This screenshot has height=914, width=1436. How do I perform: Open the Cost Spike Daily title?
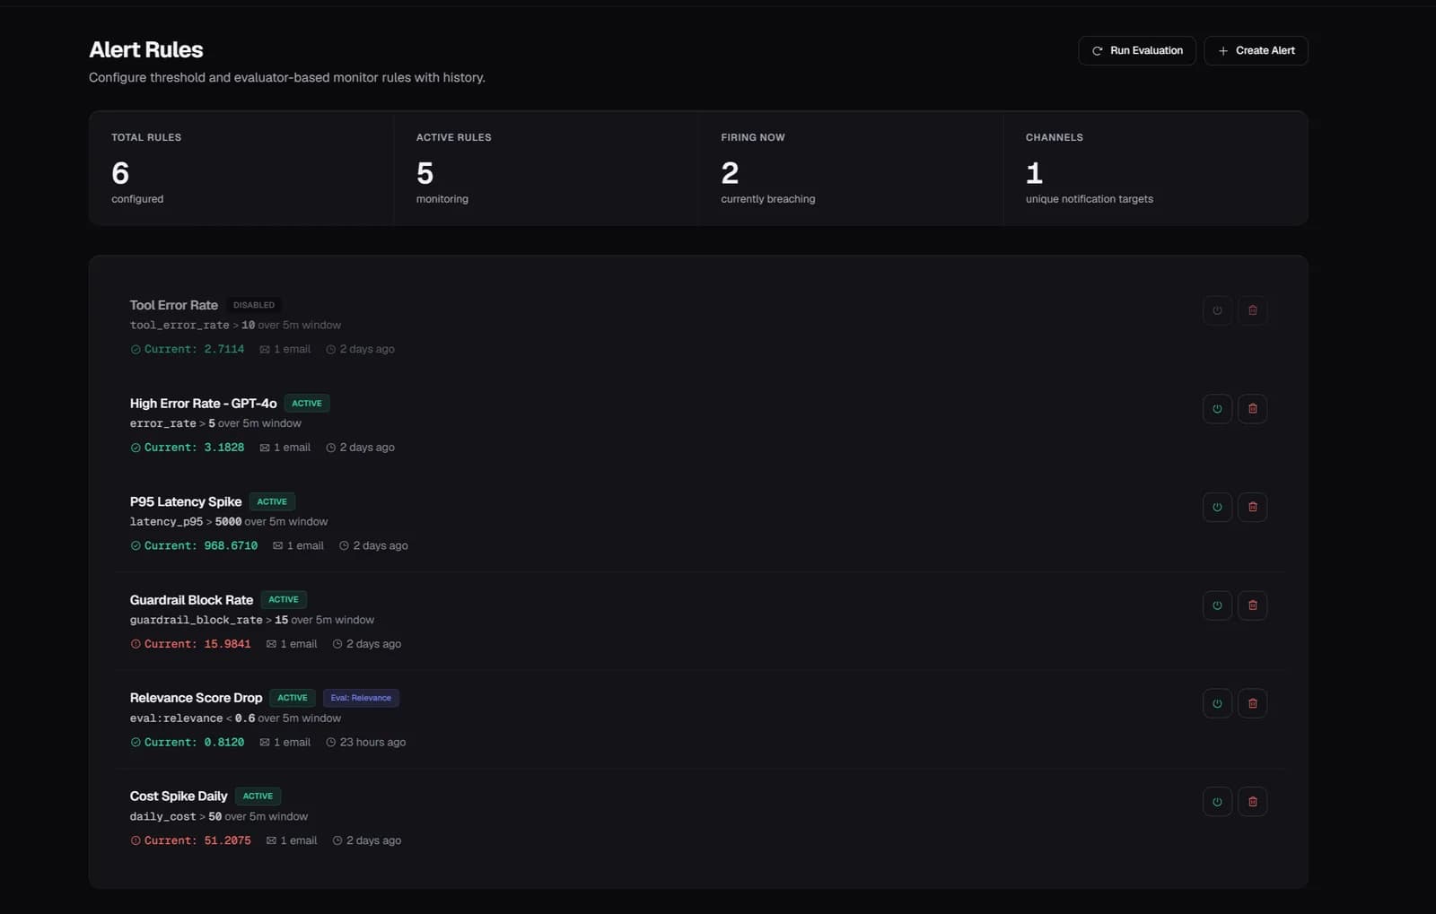click(179, 796)
